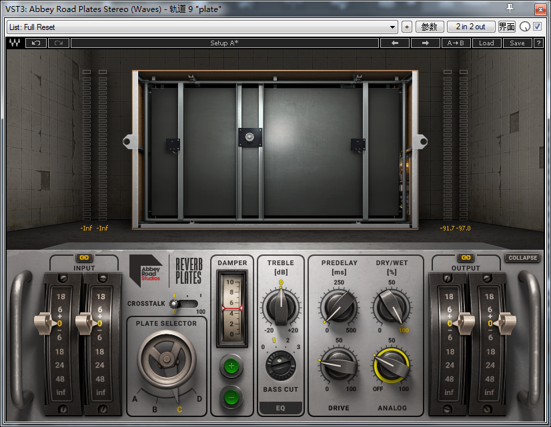The width and height of the screenshot is (551, 427).
Task: Open the Load preset menu
Action: [486, 43]
